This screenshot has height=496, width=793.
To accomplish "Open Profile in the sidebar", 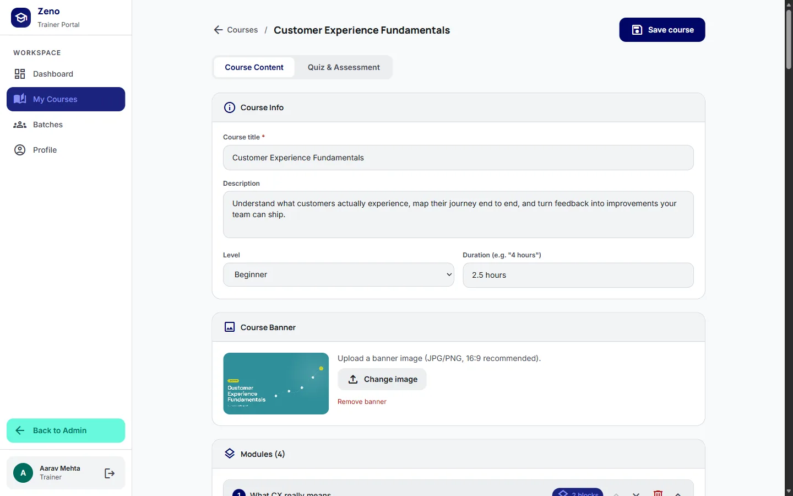I will coord(66,150).
